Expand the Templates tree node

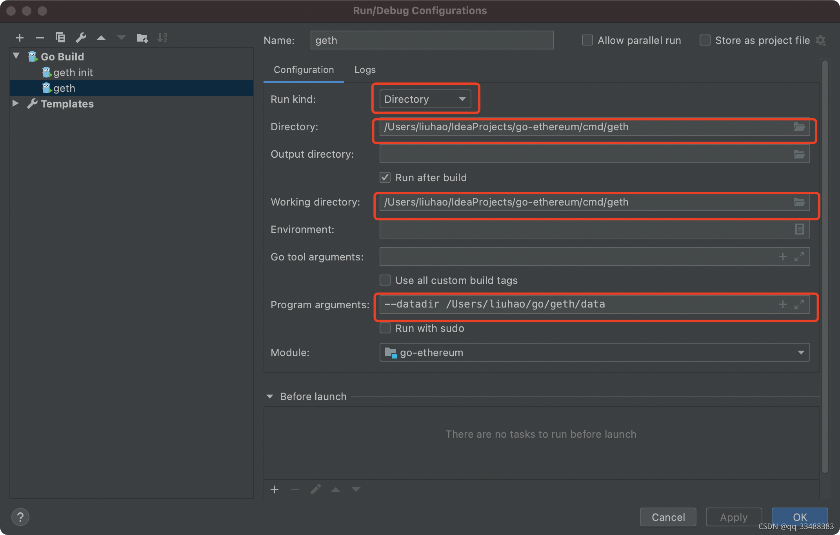tap(16, 104)
